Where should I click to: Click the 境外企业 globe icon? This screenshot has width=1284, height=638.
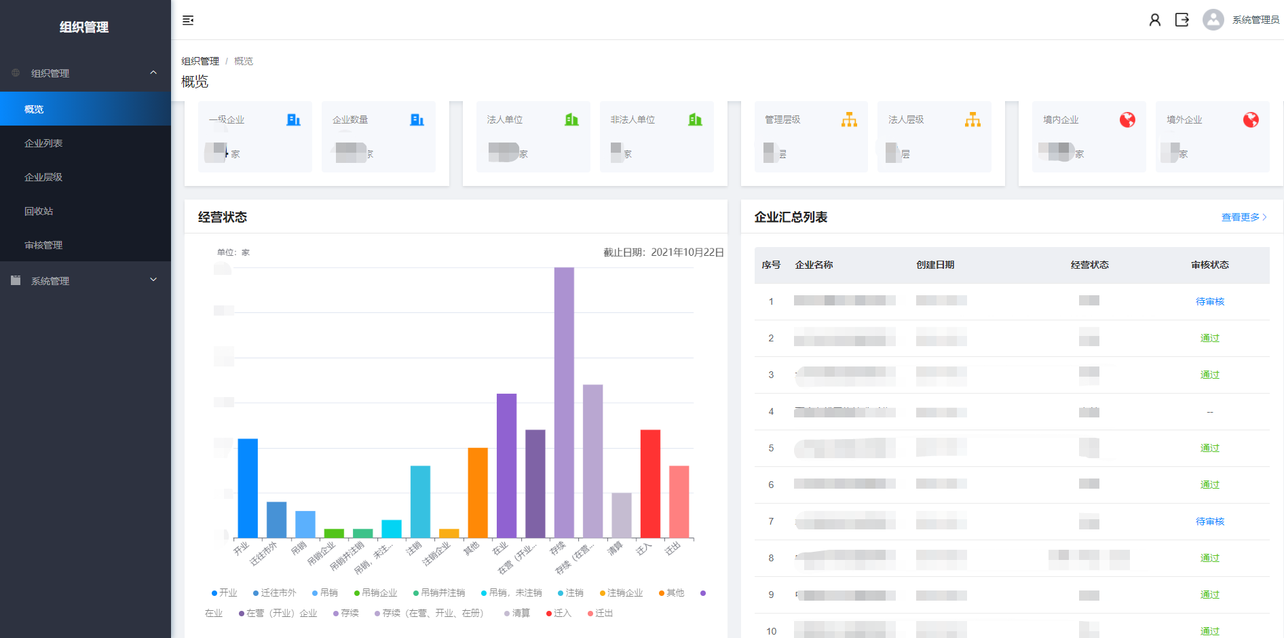(x=1251, y=119)
